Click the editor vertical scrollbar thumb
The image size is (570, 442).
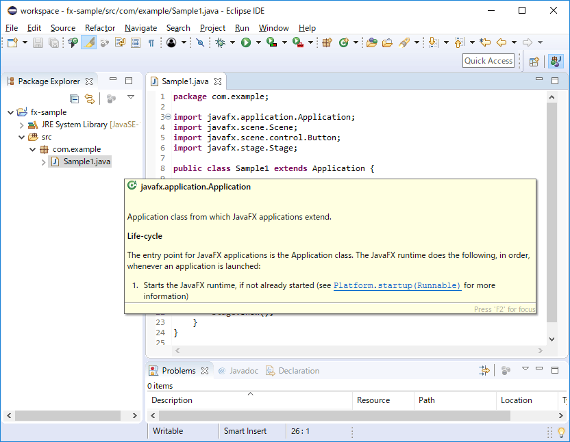pos(552,213)
